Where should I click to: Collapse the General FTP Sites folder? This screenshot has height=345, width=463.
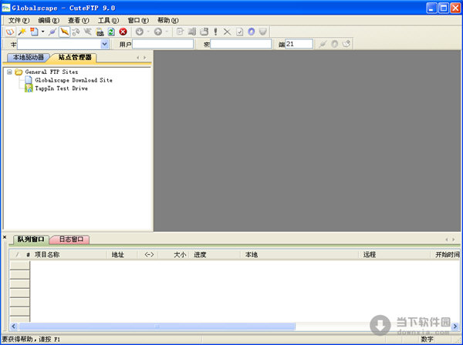[x=9, y=72]
